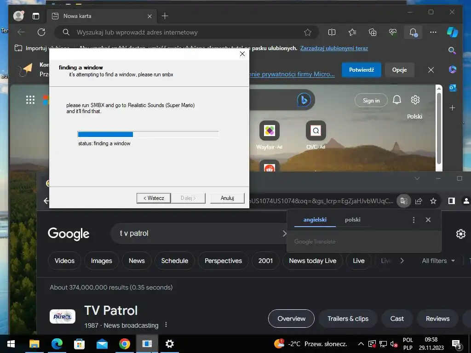The height and width of the screenshot is (353, 471).
Task: Click the installer progress bar
Action: (148, 134)
